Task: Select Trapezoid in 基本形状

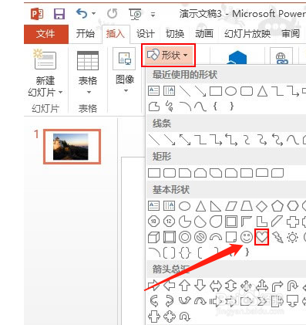Action: coord(247,206)
